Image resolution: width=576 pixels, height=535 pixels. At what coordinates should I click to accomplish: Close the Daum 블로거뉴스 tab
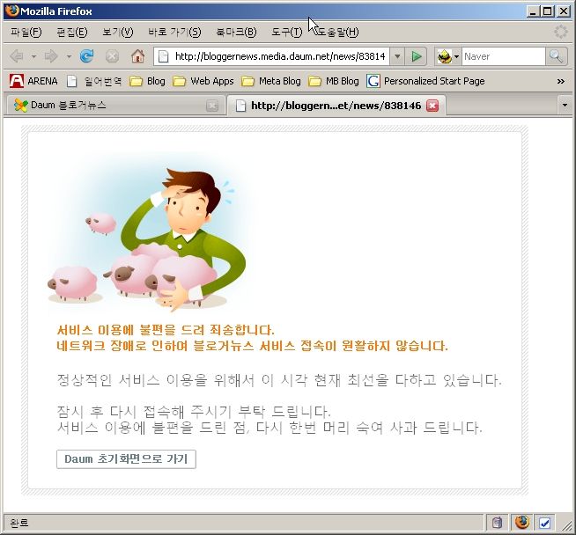point(212,106)
